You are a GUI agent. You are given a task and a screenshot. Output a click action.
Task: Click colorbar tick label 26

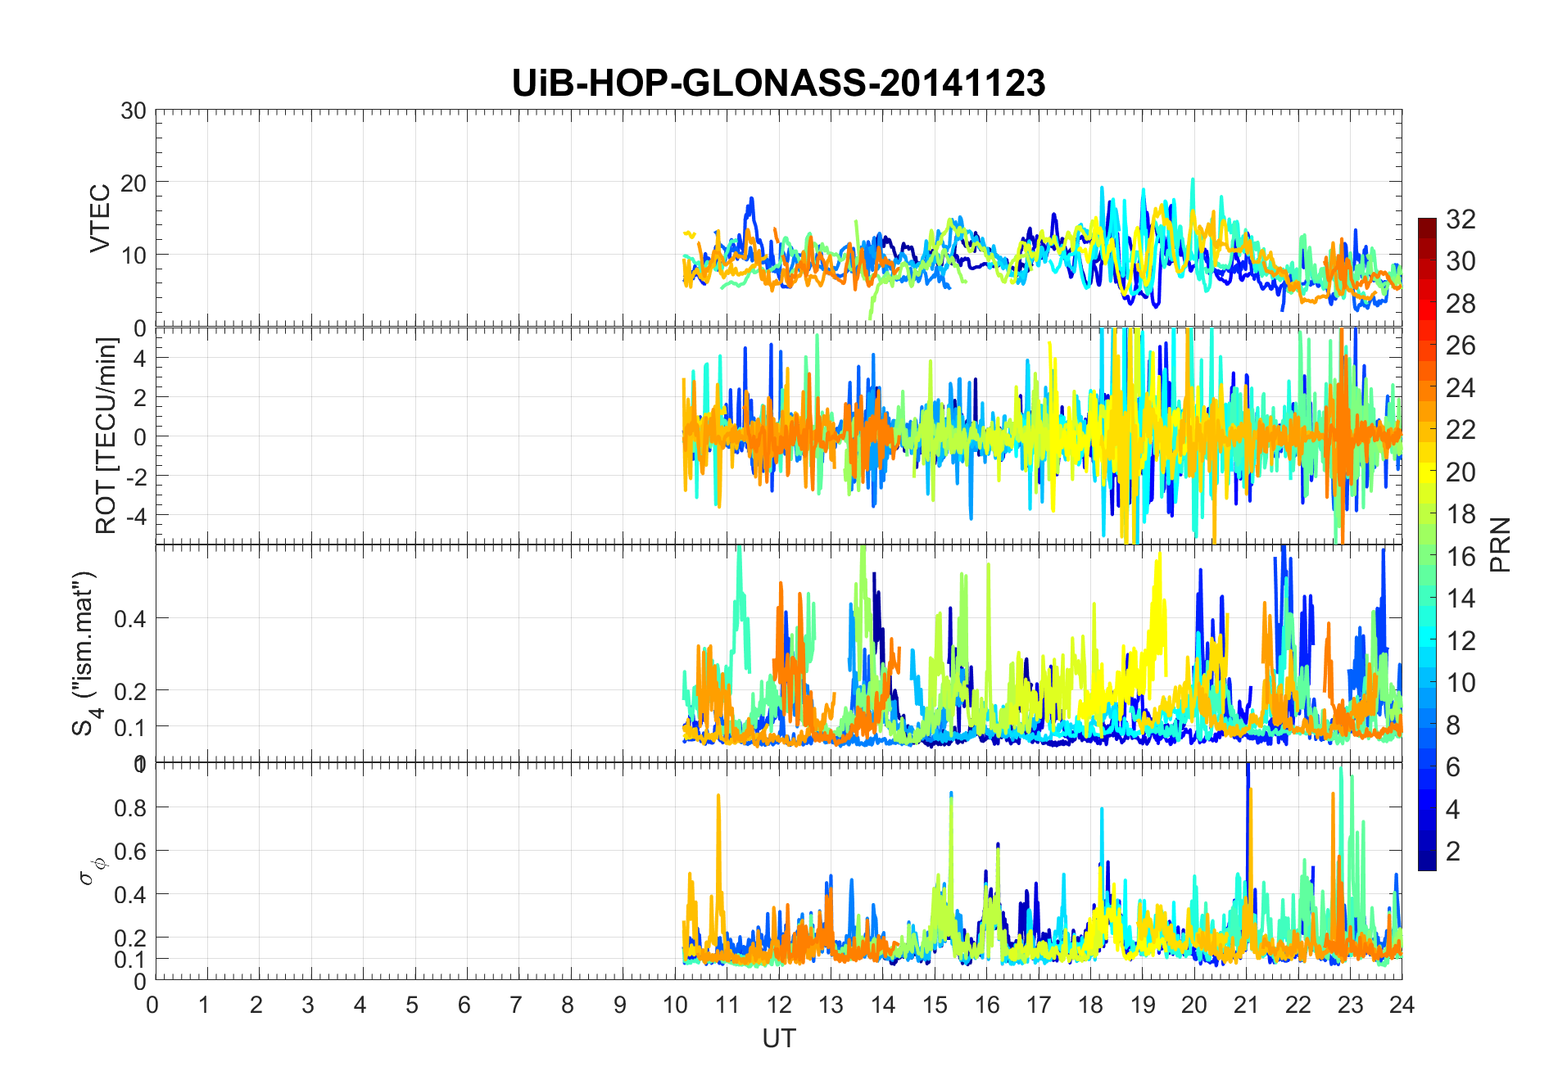point(1461,346)
